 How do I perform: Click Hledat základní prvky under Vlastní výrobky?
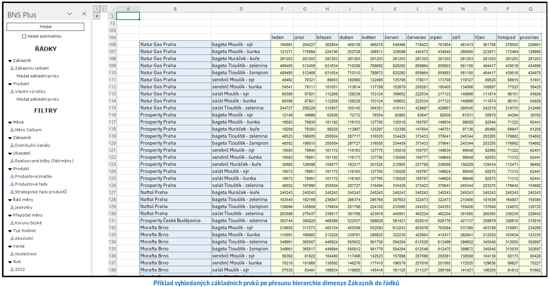(38, 99)
